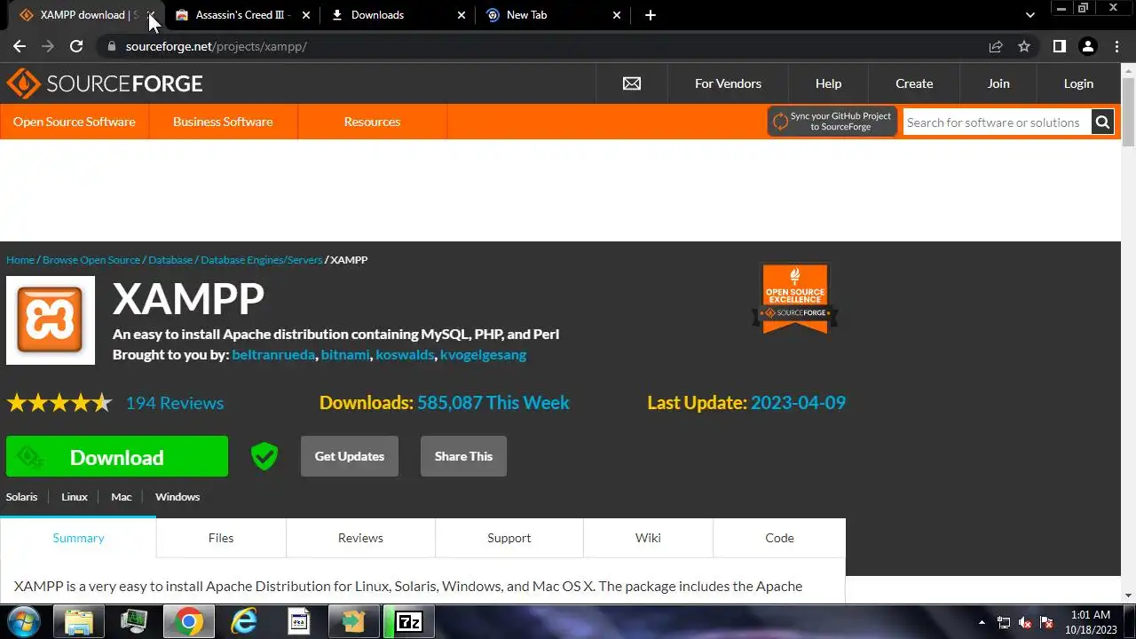Click Help in the header
Image resolution: width=1136 pixels, height=639 pixels.
[x=828, y=83]
